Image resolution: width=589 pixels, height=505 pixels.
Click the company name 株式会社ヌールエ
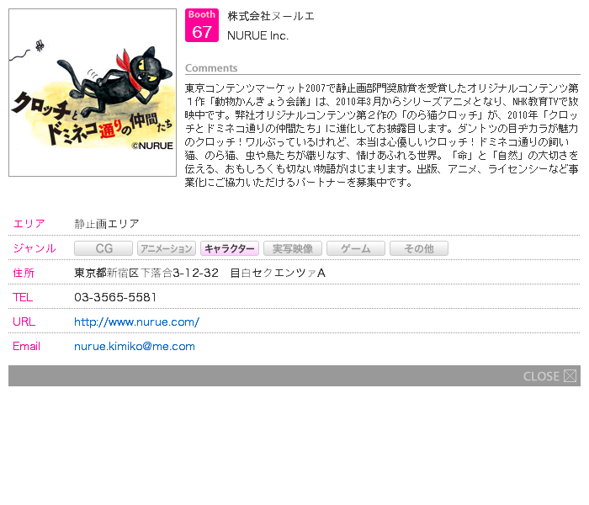pos(271,16)
